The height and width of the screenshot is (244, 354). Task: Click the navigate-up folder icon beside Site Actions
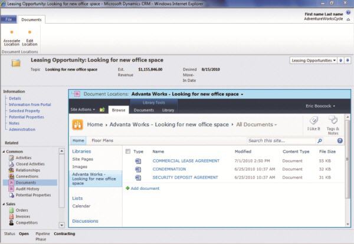(x=102, y=110)
